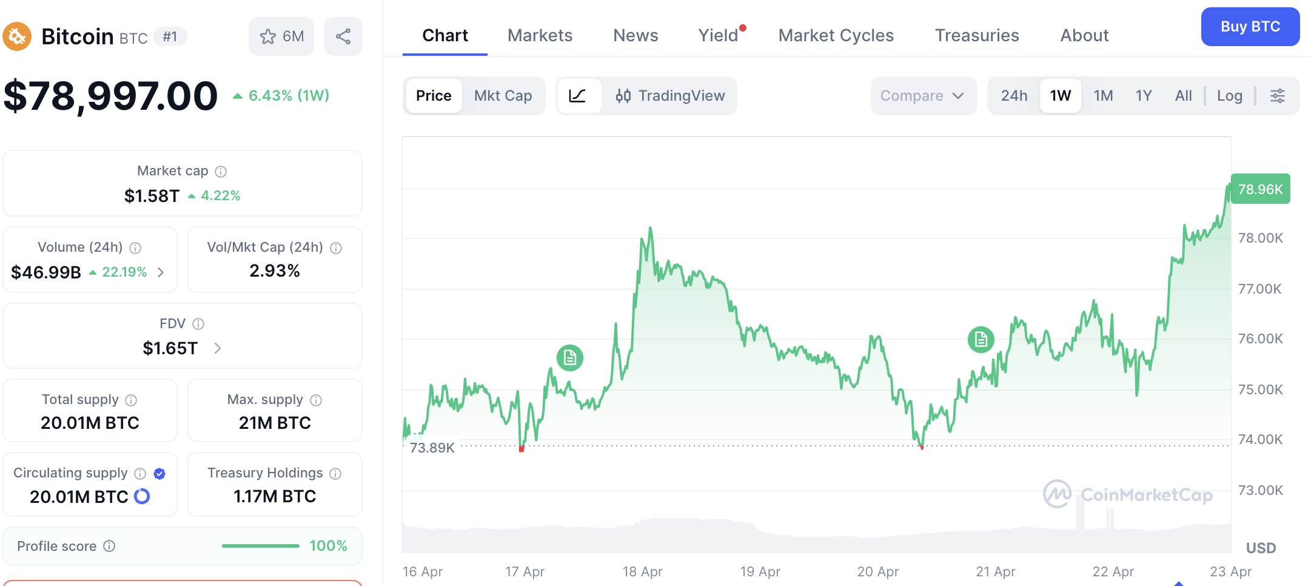Click the Profile score progress bar

pos(261,546)
